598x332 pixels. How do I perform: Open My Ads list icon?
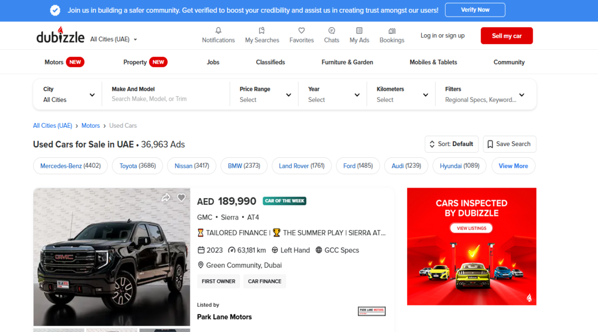tap(359, 30)
